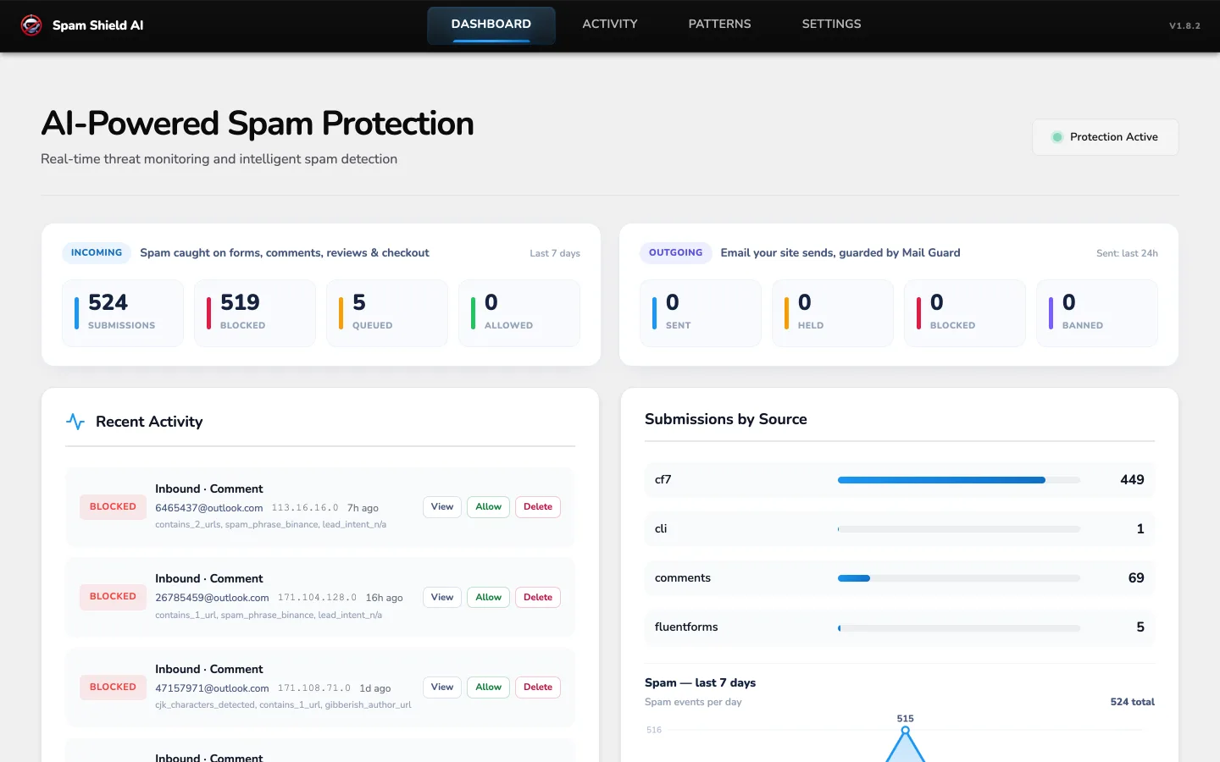View the 6465437@outlook.com blocked comment
The width and height of the screenshot is (1220, 762).
tap(442, 507)
